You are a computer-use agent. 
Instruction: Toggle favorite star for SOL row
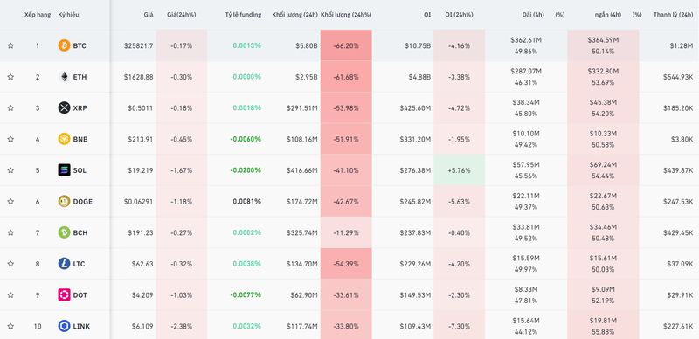tap(10, 170)
